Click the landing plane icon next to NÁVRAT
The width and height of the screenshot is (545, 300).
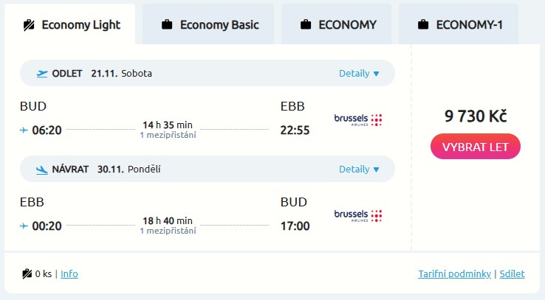[x=42, y=170]
